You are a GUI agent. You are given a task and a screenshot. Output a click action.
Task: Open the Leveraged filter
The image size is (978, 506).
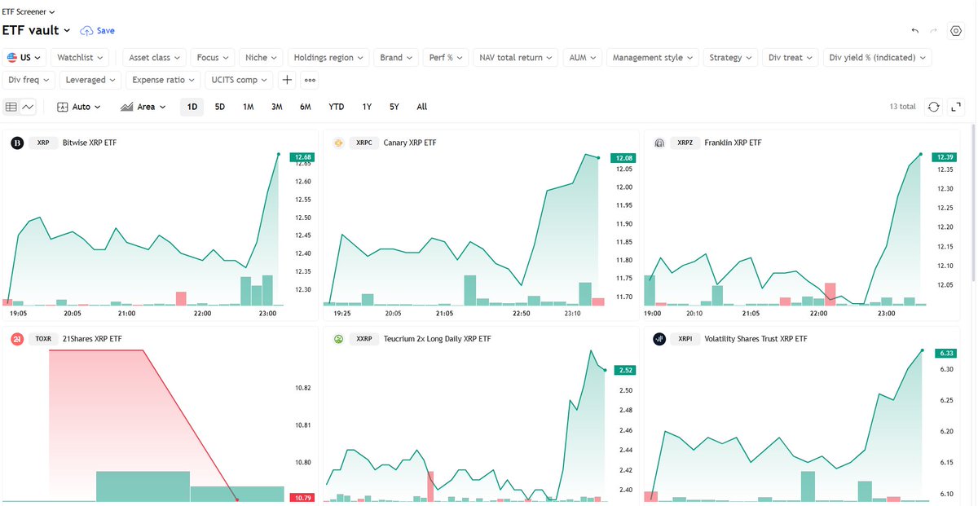tap(90, 80)
